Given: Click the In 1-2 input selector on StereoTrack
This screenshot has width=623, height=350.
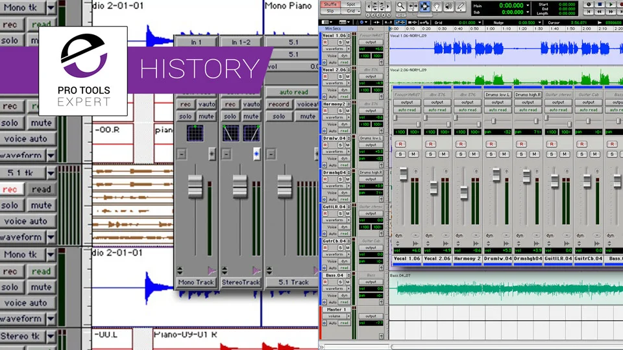Looking at the screenshot, I should [240, 41].
